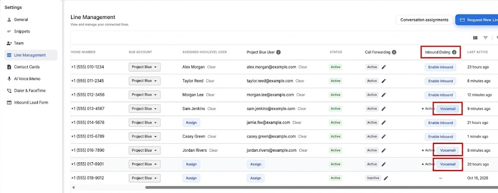
Task: Assign Project Blue user to +1 (555) 017-8901
Action: (255, 164)
